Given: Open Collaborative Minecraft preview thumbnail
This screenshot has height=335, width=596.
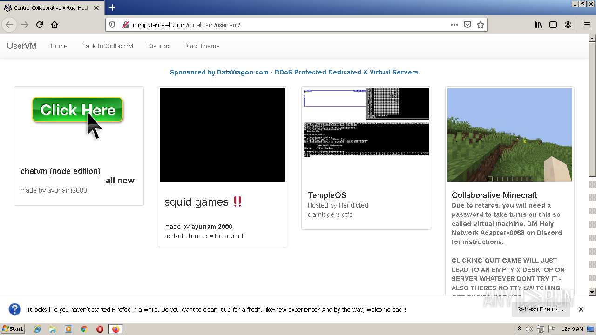Looking at the screenshot, I should tap(510, 135).
